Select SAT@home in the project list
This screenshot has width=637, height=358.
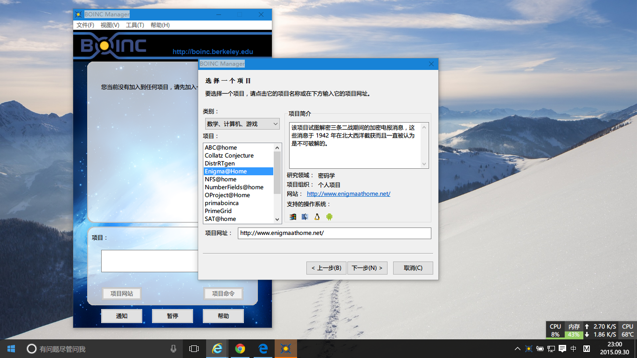[x=238, y=219]
